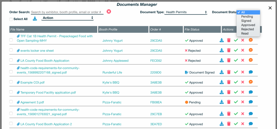Select the Agreement 3.pdf row checkbox
The width and height of the screenshot is (277, 129).
coord(11,102)
